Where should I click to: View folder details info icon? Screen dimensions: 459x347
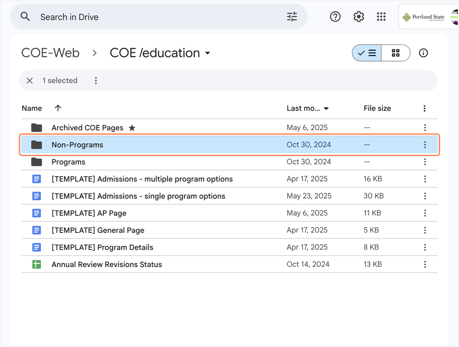423,53
